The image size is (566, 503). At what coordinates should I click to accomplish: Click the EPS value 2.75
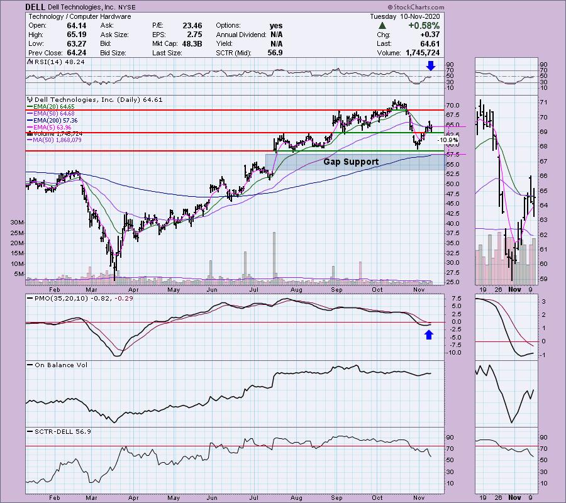[194, 35]
